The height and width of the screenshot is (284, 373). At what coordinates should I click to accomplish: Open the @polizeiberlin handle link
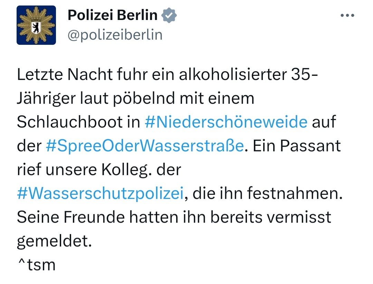pyautogui.click(x=115, y=35)
